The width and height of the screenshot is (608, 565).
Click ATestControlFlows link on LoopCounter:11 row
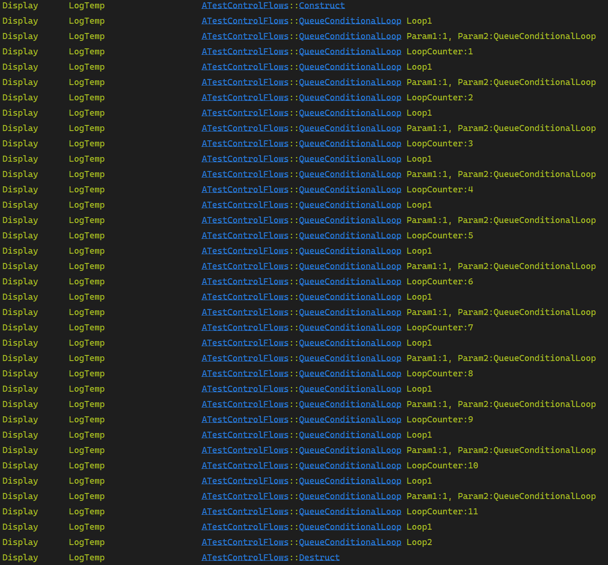[245, 512]
